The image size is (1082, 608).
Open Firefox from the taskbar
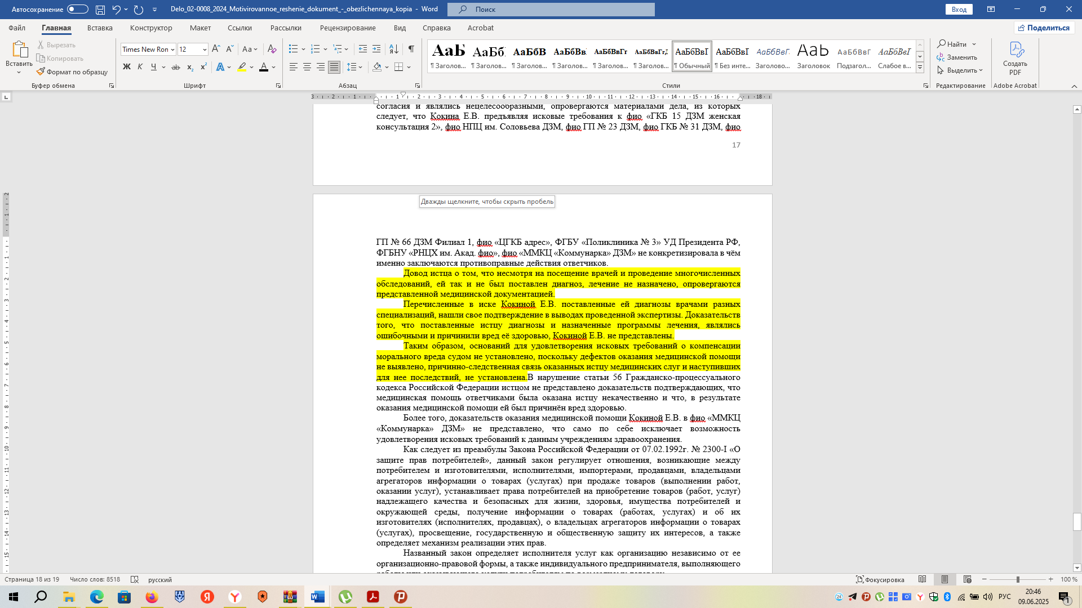point(152,597)
